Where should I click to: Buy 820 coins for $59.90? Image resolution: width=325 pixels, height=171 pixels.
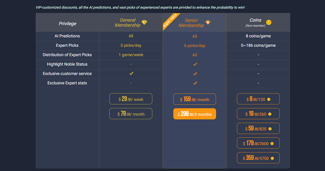pos(258,128)
